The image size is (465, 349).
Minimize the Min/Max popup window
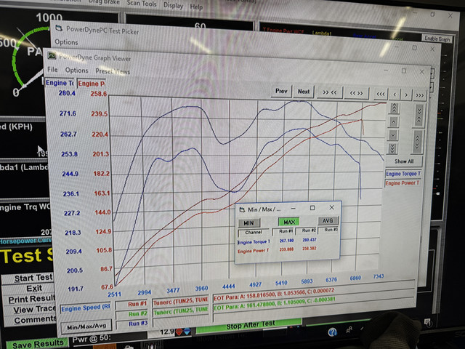pyautogui.click(x=294, y=209)
